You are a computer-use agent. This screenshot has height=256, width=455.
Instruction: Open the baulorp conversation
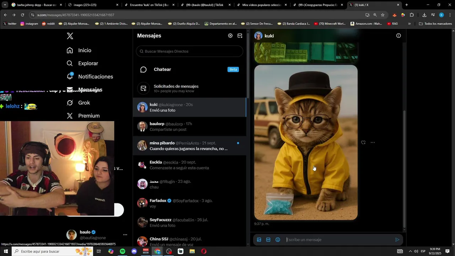click(189, 127)
